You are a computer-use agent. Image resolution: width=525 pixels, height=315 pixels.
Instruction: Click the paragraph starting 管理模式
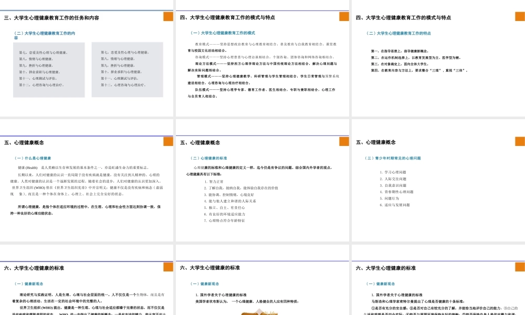[x=263, y=80]
